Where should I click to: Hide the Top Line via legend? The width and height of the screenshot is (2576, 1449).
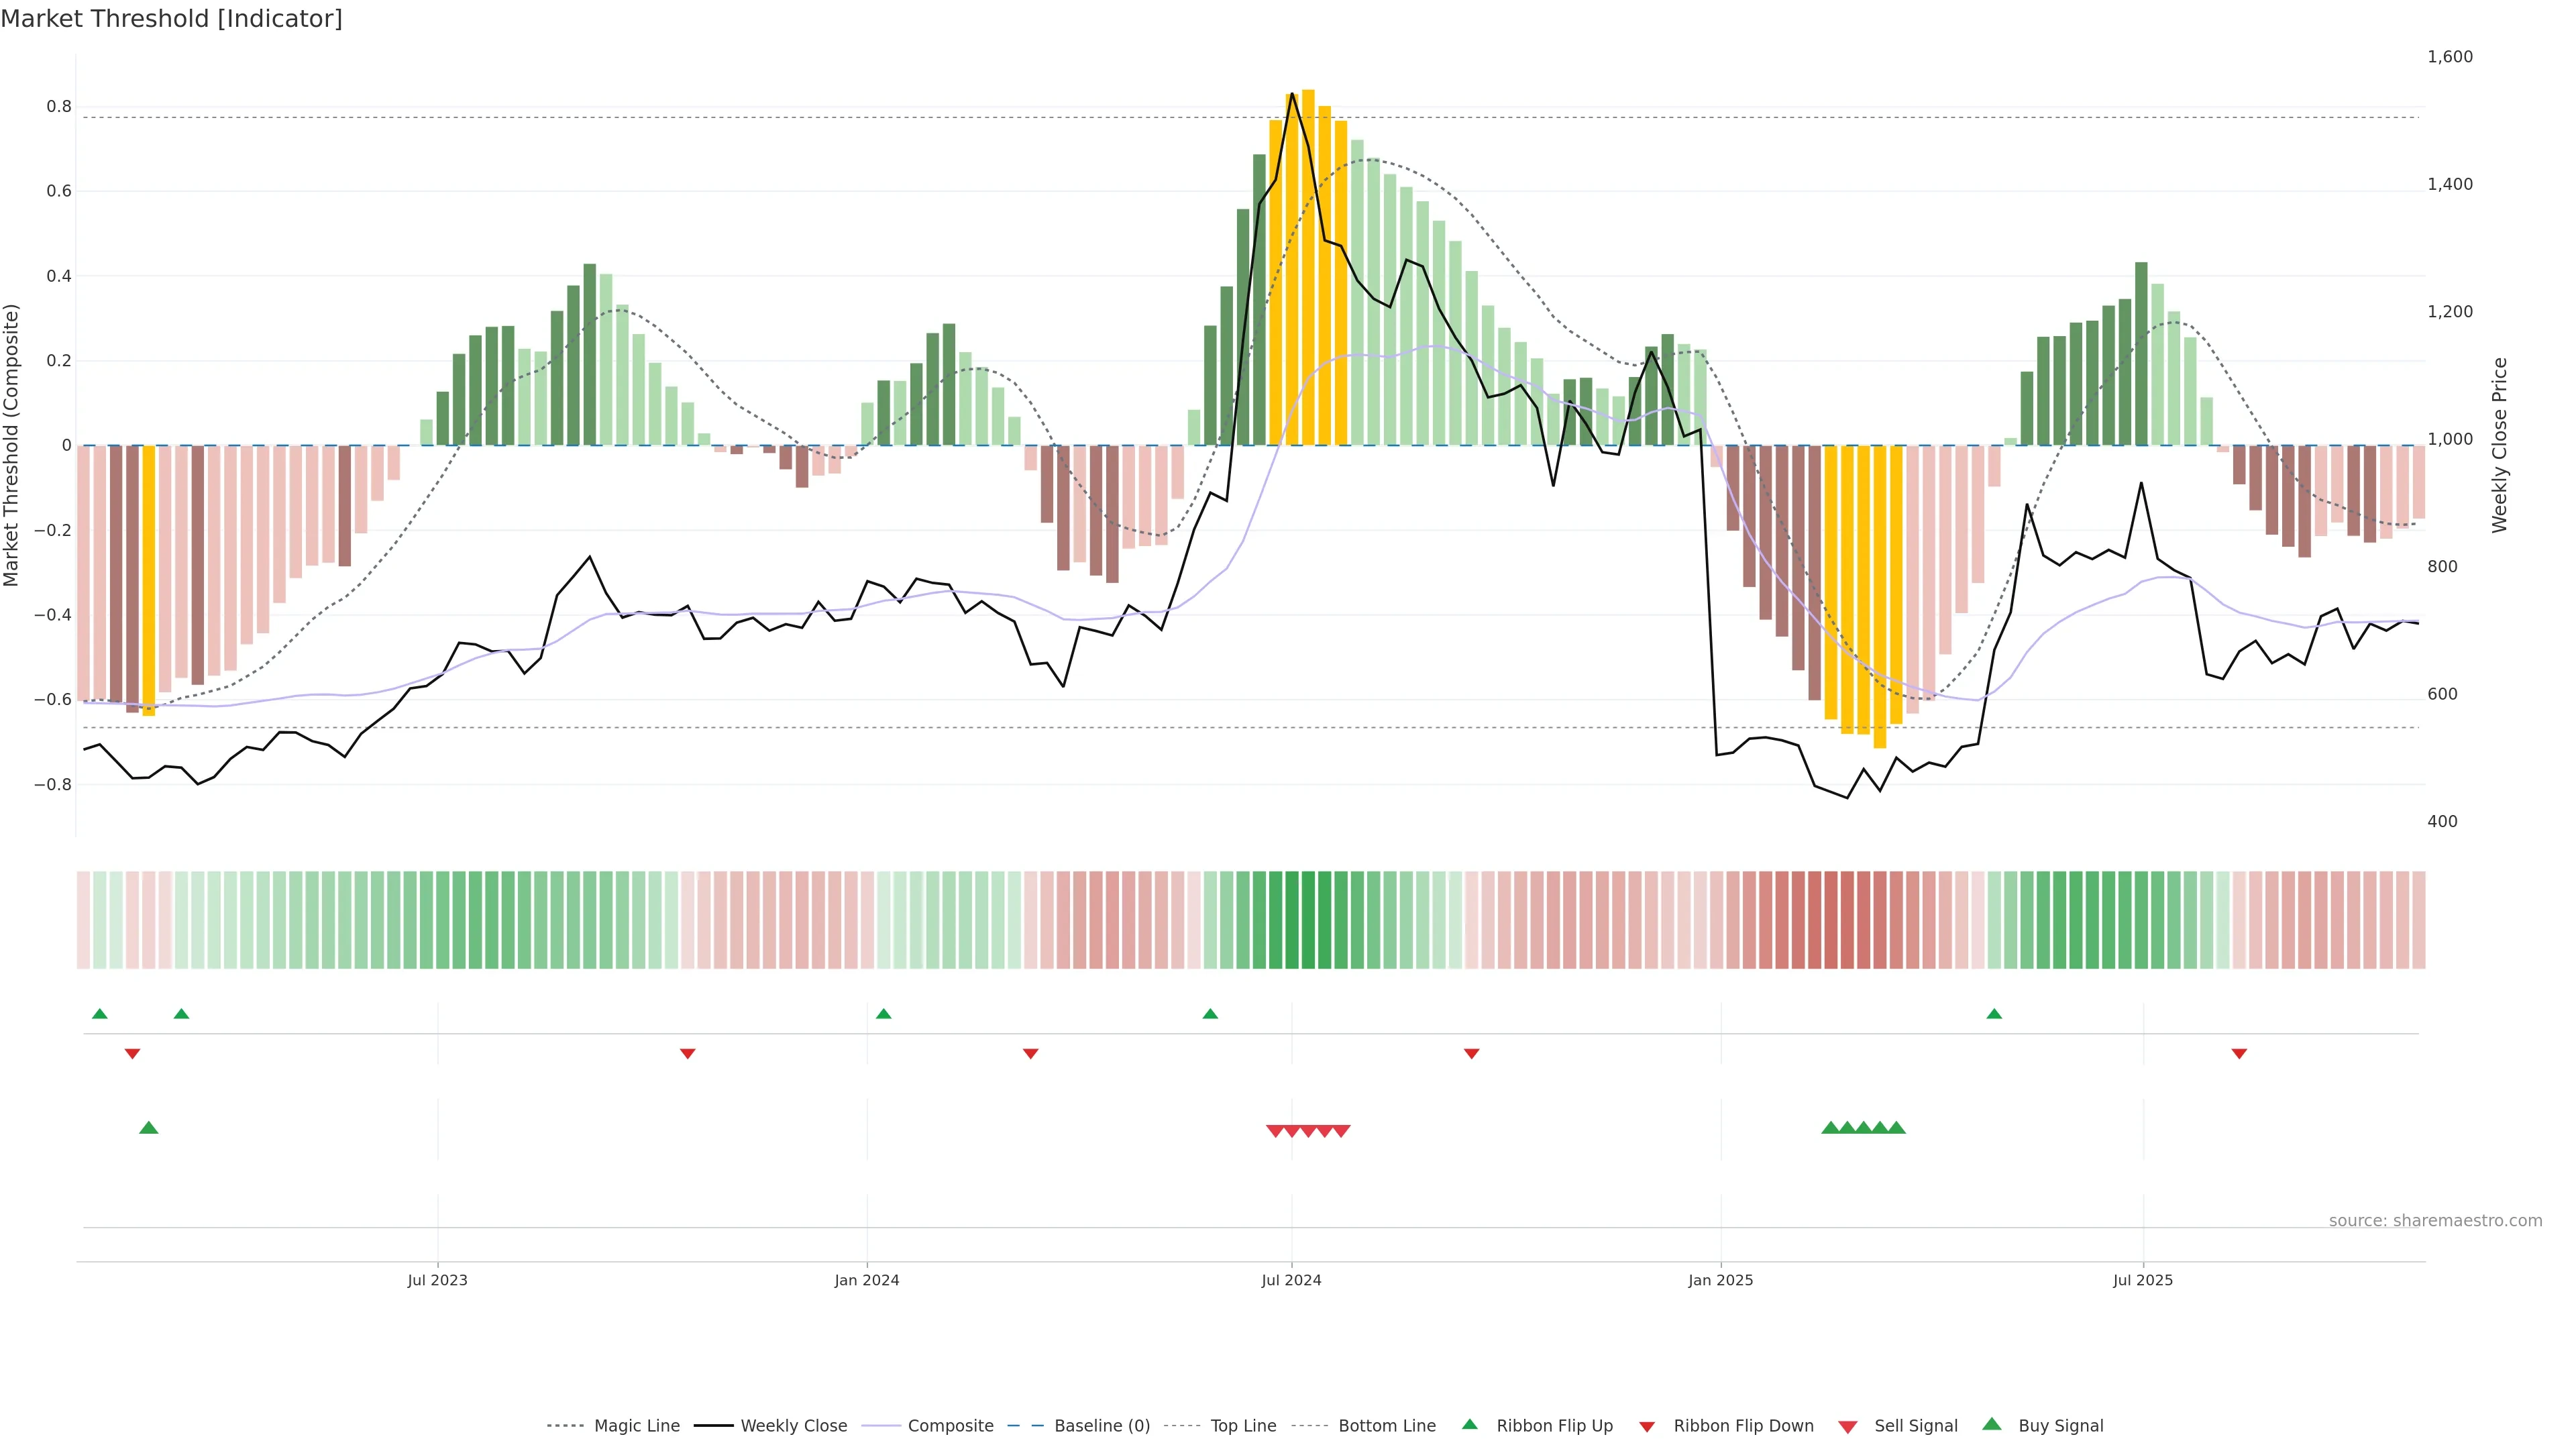pyautogui.click(x=1243, y=1426)
